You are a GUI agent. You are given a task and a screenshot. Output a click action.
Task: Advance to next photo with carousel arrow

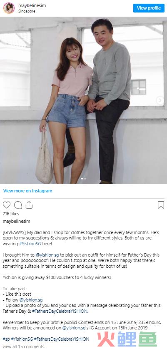click(x=160, y=100)
